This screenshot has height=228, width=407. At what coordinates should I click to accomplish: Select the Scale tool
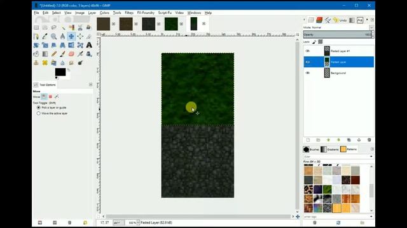[x=45, y=45]
